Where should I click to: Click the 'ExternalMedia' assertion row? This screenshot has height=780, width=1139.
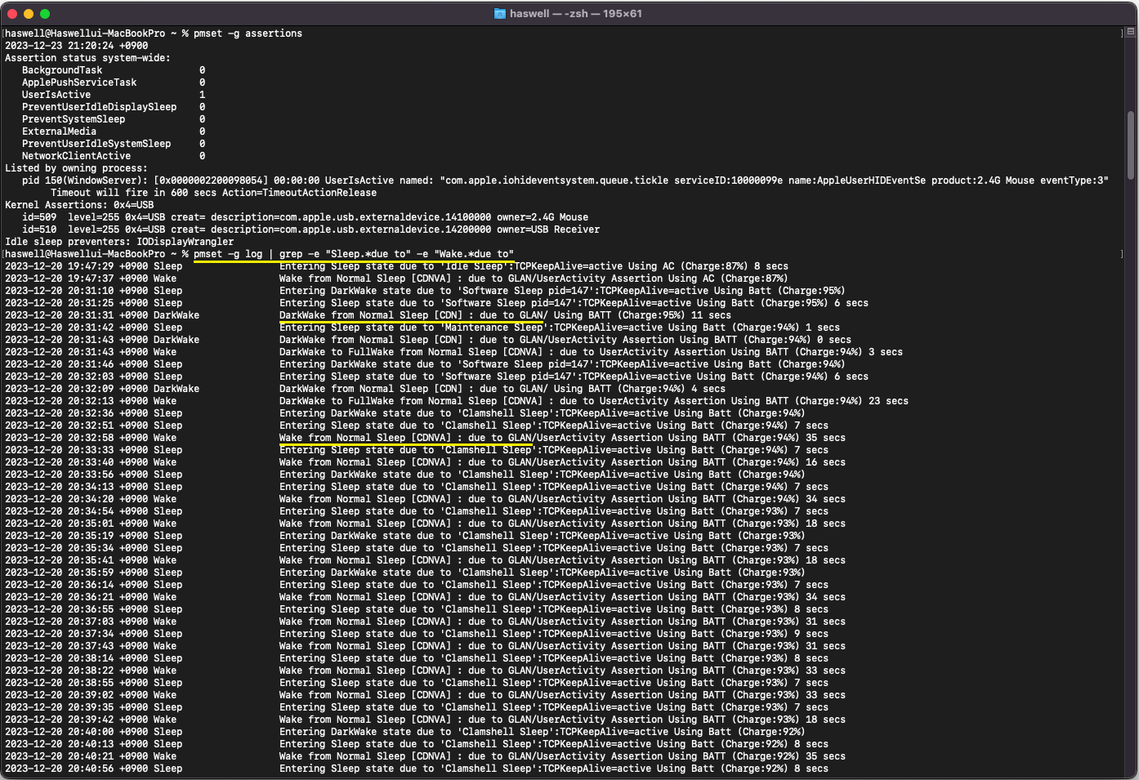[114, 131]
